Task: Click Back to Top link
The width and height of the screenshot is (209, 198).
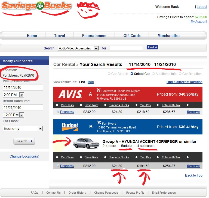Action: point(194,175)
